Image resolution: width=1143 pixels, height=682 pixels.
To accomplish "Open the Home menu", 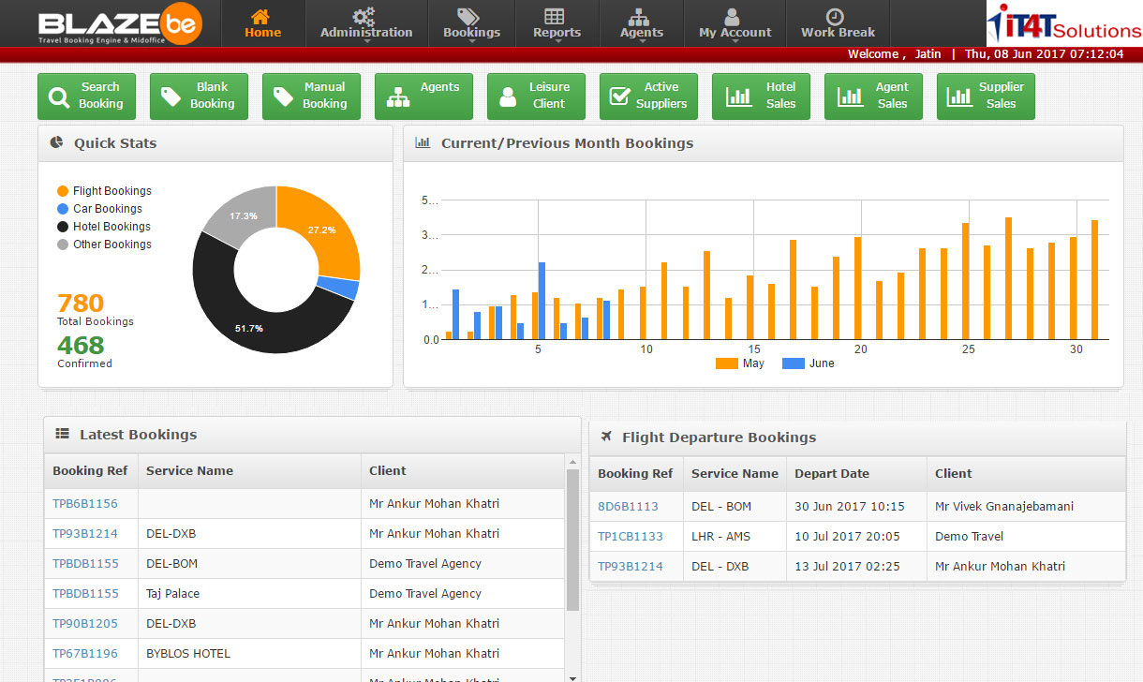I will pos(262,23).
